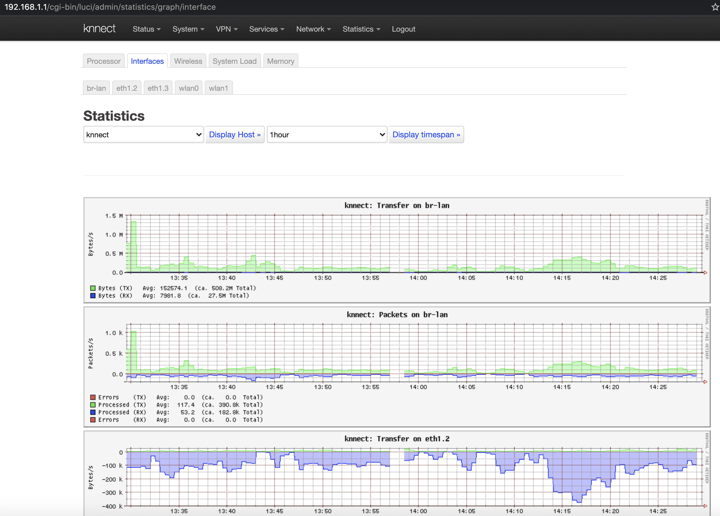Open the 1hour timespan dropdown

tap(327, 134)
